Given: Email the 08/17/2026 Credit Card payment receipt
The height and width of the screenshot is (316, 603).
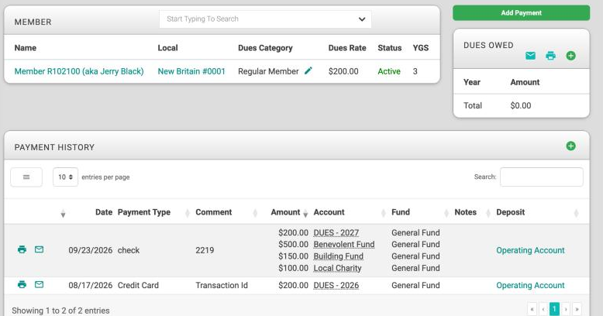Looking at the screenshot, I should (x=40, y=284).
